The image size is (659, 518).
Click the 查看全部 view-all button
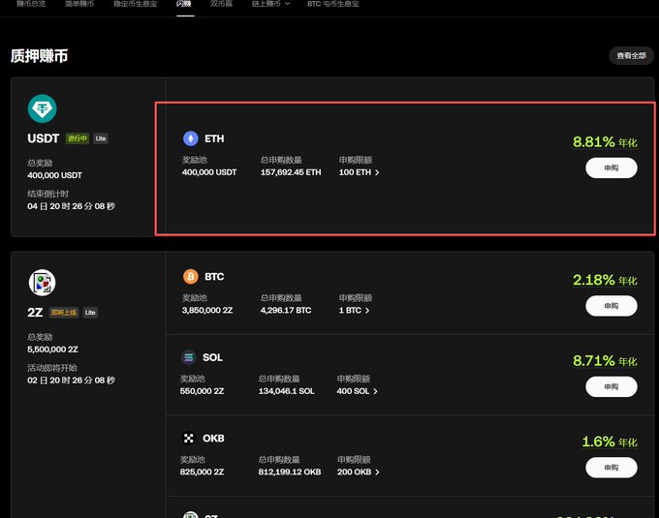(x=631, y=55)
